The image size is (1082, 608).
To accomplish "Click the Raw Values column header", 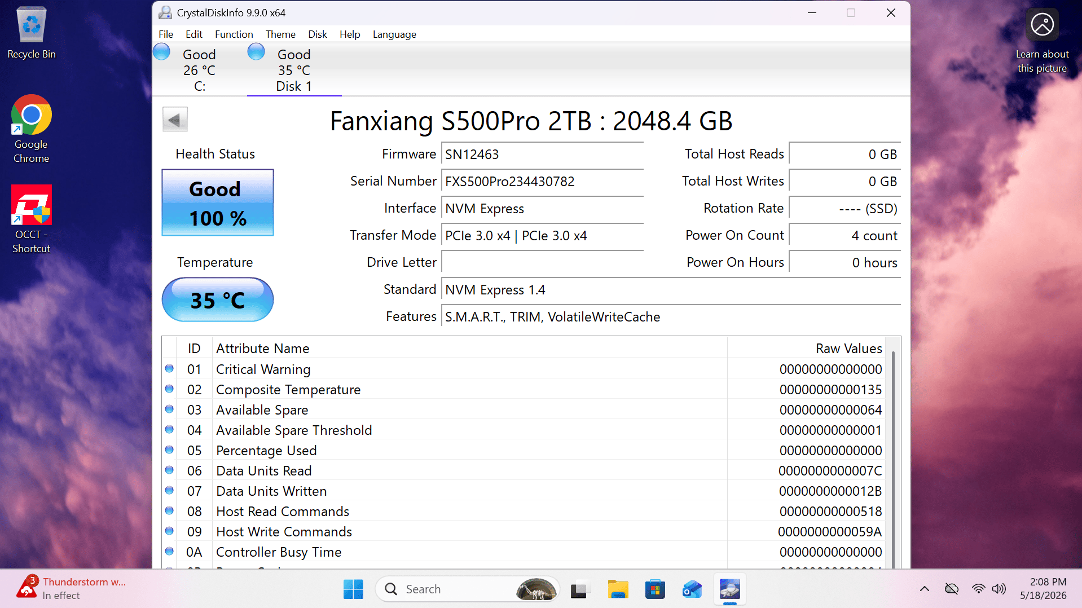I will click(806, 349).
